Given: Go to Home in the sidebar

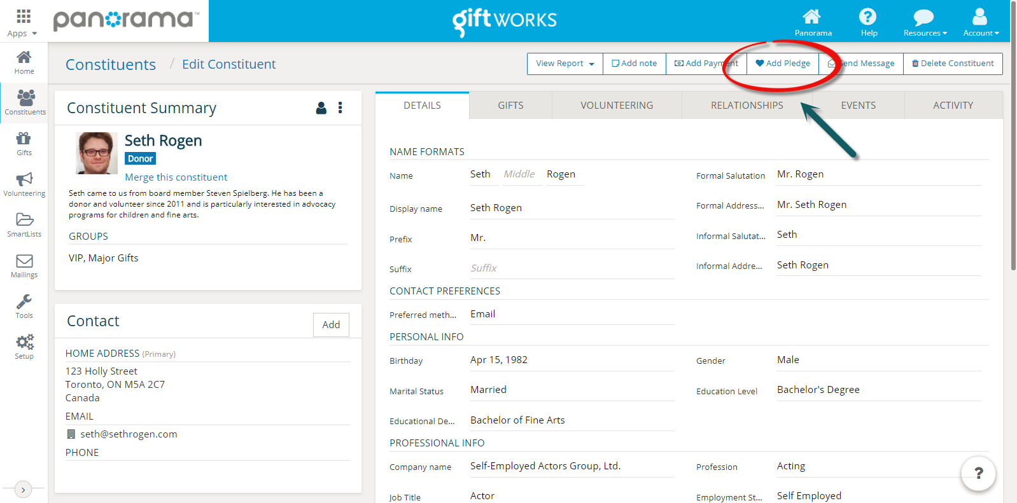Looking at the screenshot, I should [x=24, y=62].
